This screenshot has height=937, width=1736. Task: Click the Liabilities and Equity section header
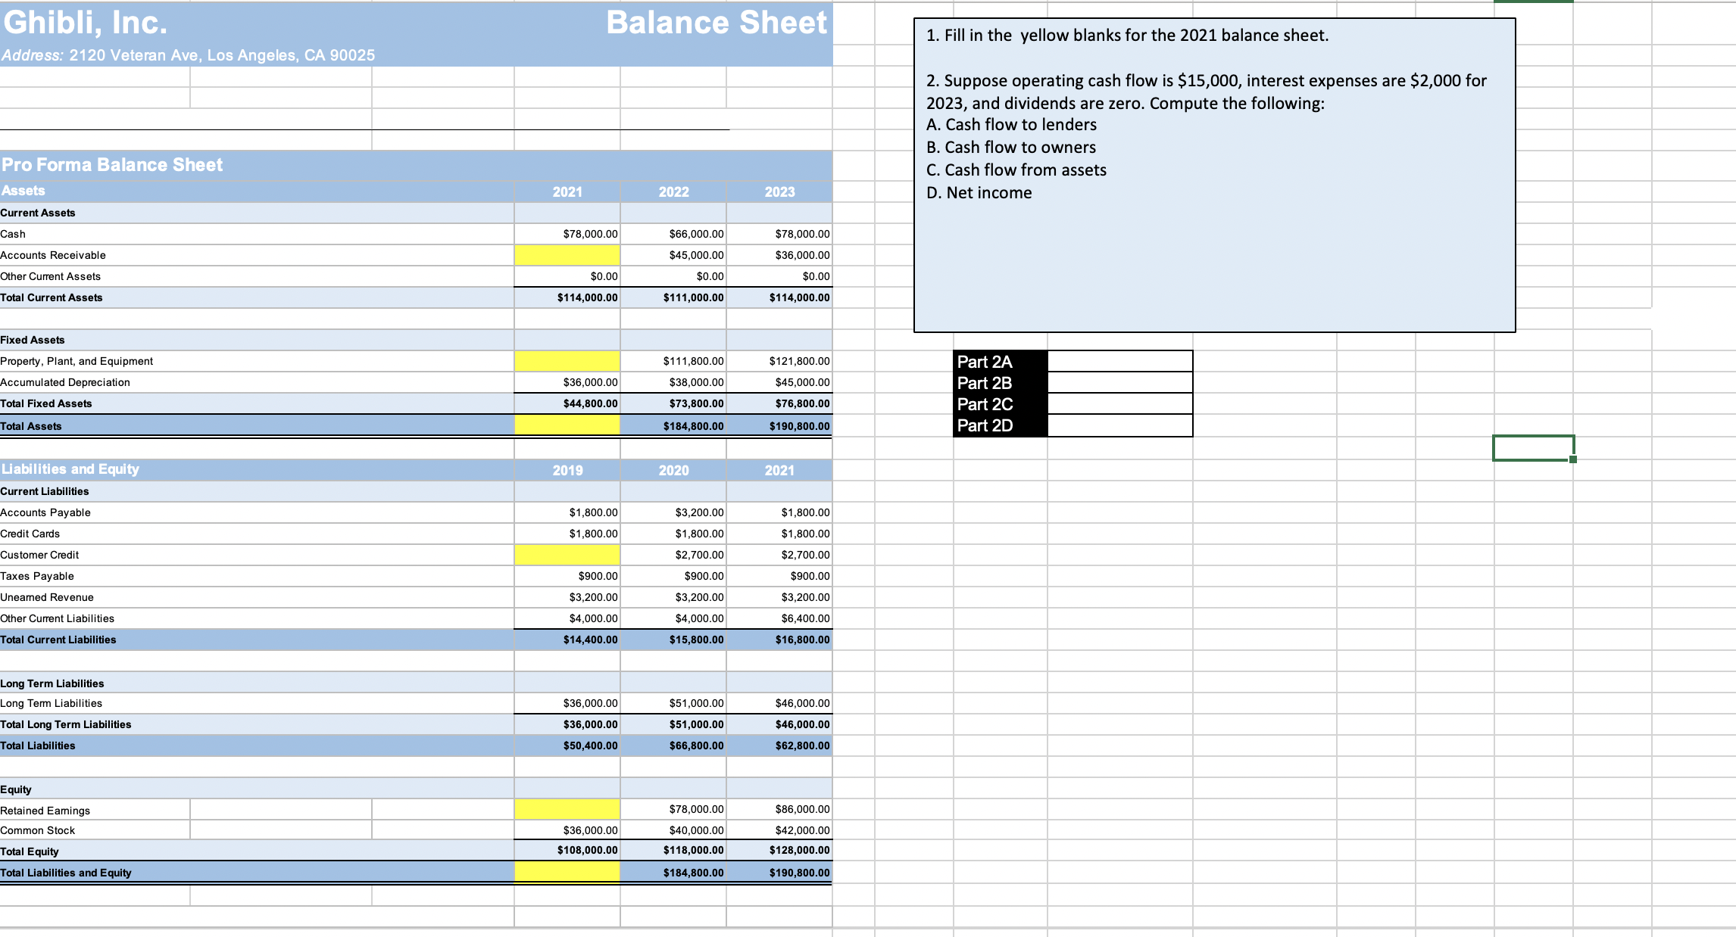(70, 469)
